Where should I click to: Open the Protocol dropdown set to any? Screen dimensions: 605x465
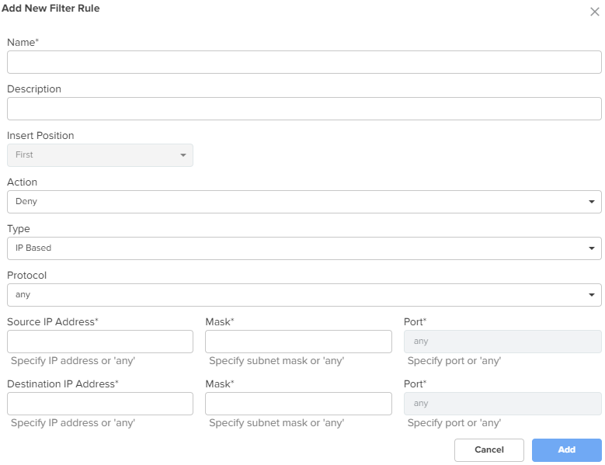click(x=304, y=295)
